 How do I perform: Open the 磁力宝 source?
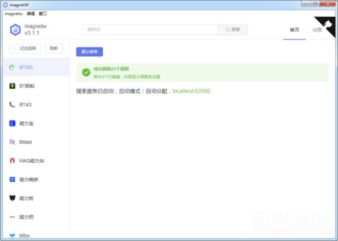tap(13, 123)
